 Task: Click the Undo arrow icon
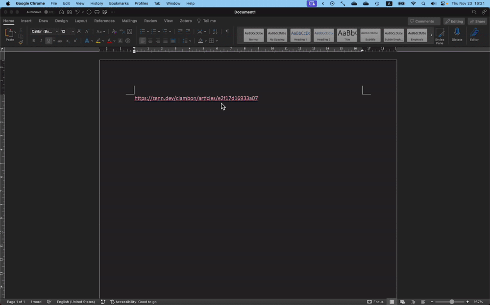point(77,12)
